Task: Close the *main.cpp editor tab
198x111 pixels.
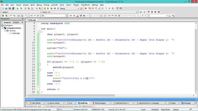Action: [x=38, y=20]
